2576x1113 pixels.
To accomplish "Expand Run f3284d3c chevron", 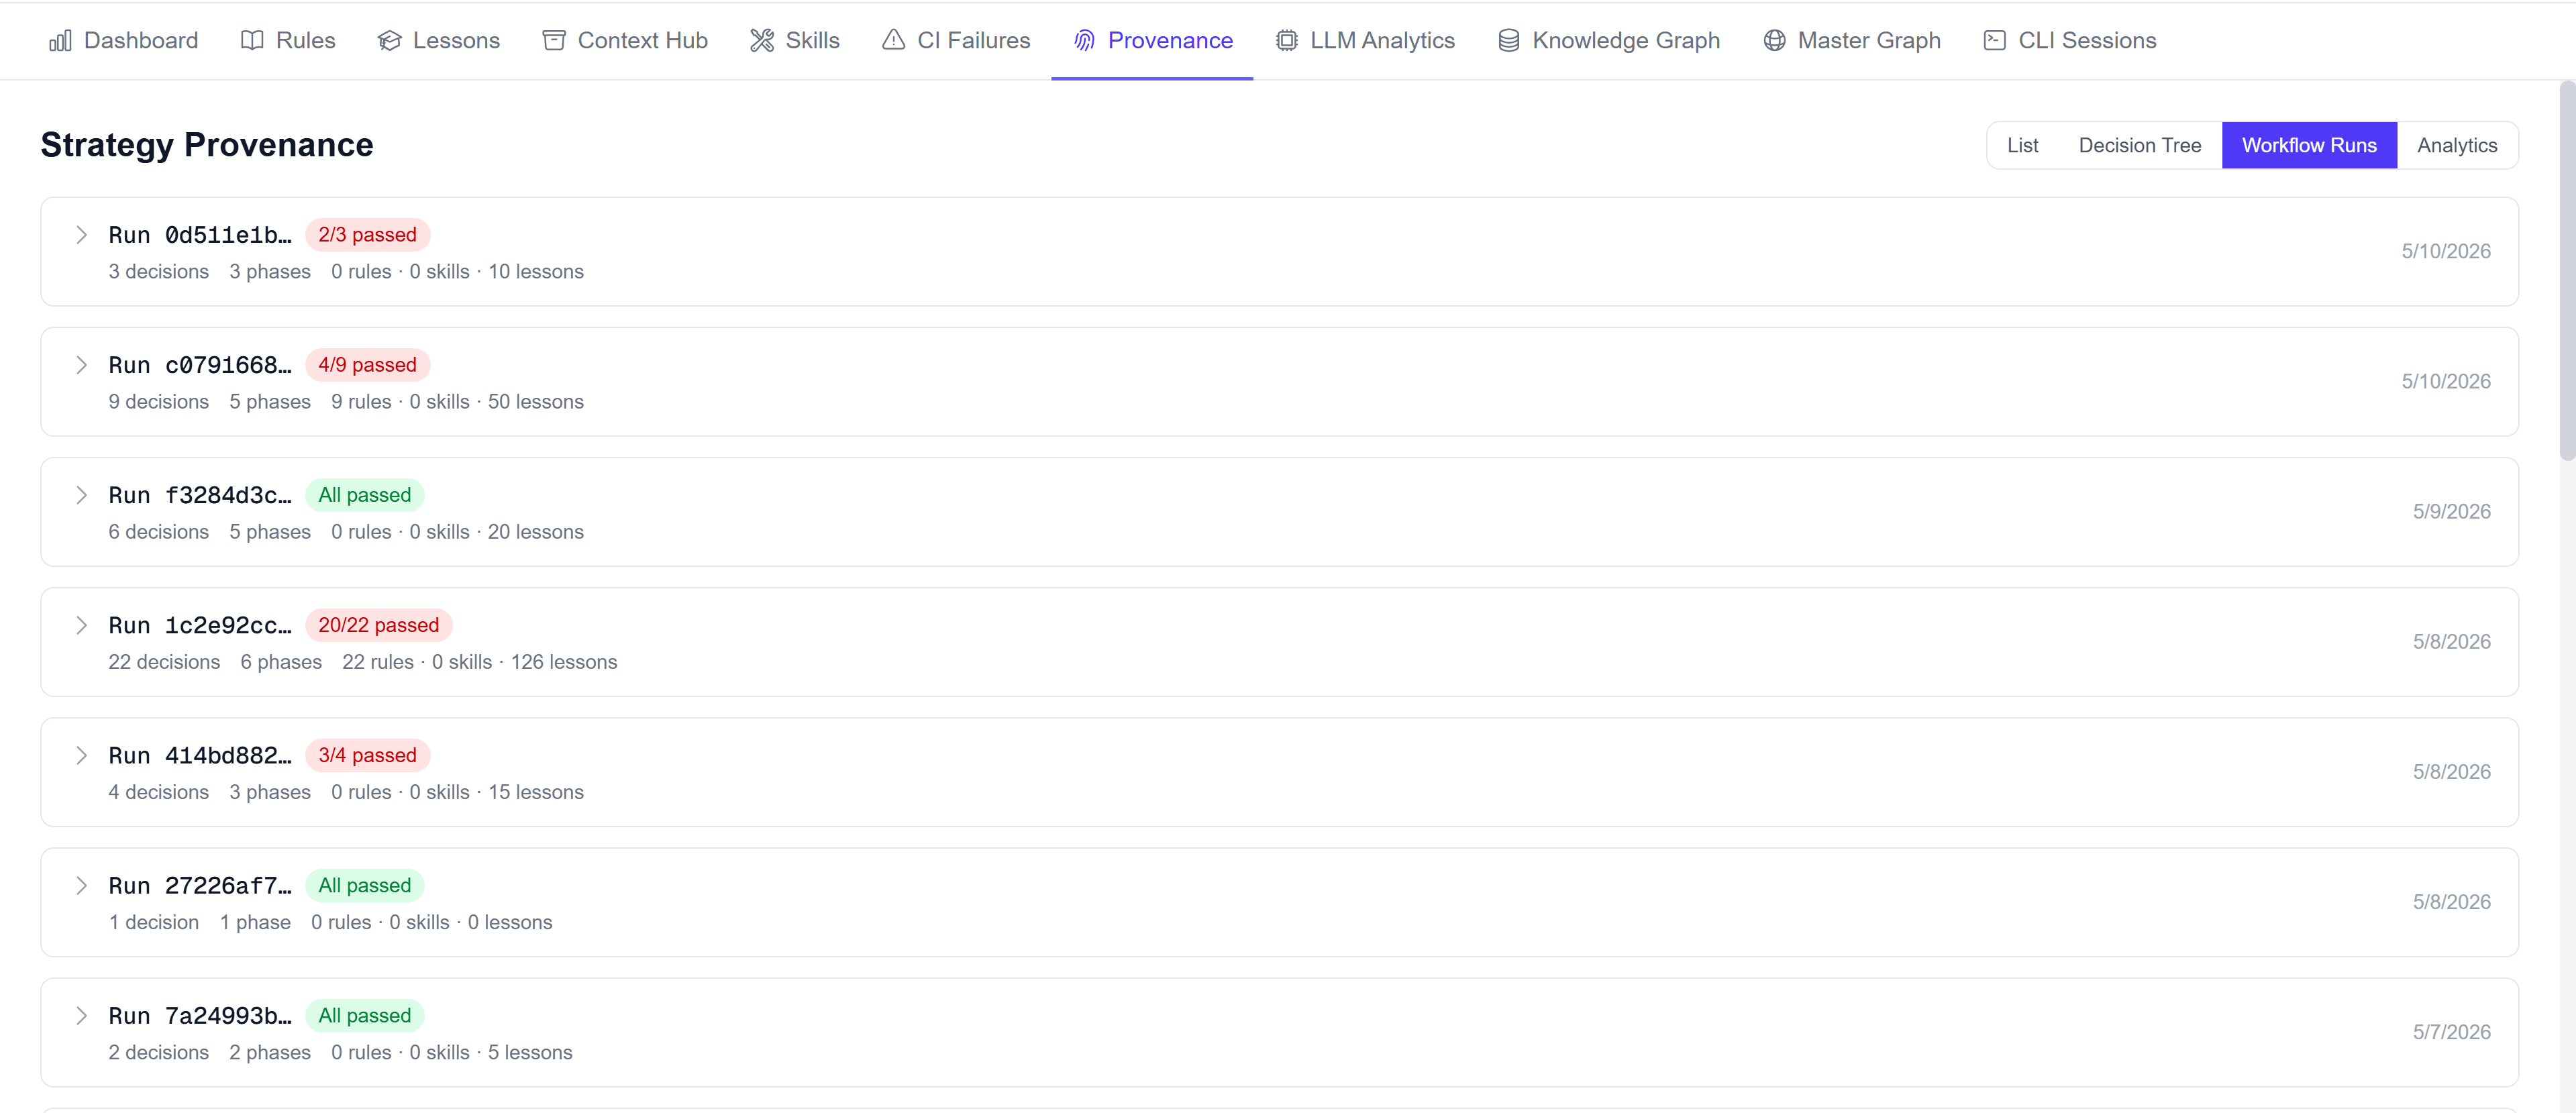I will tap(81, 495).
